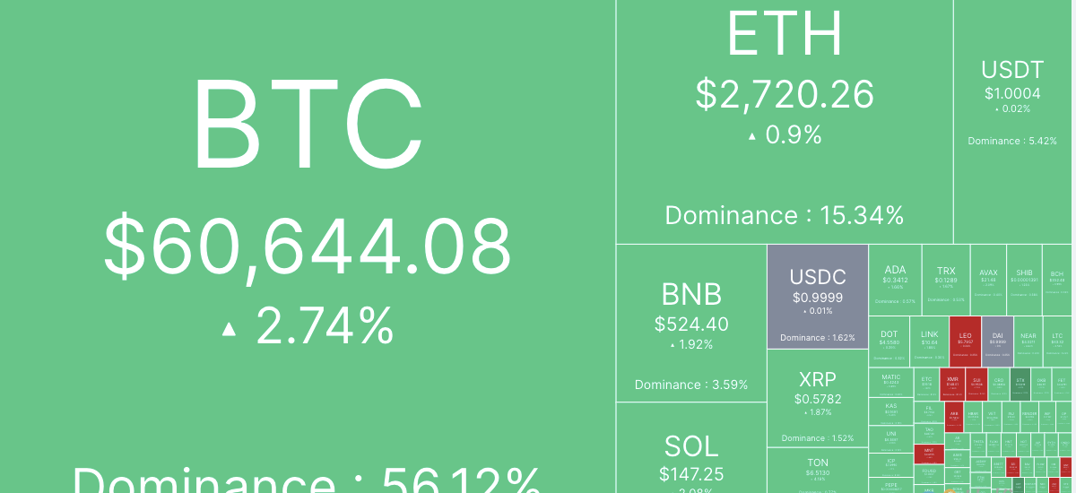
Task: Click the MATIC block
Action: pos(891,383)
